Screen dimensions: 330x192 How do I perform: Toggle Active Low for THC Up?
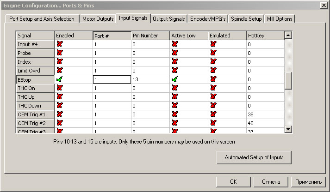(x=175, y=97)
